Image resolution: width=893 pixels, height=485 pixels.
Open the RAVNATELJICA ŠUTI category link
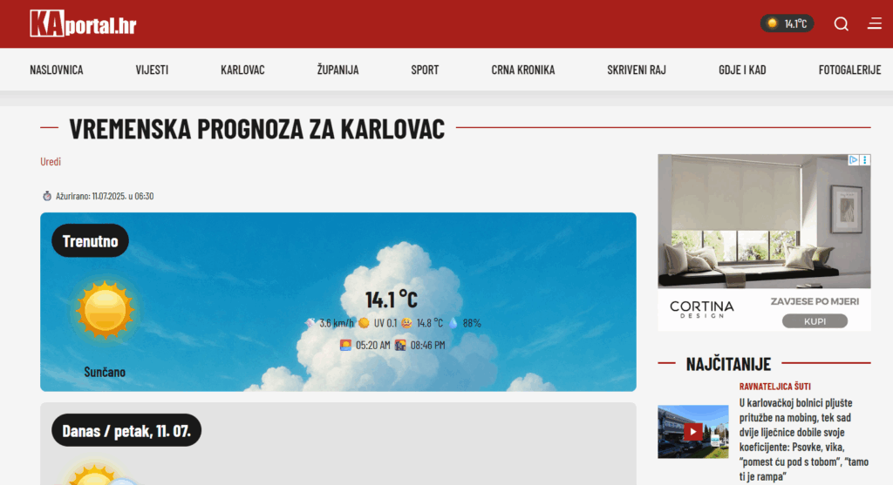(x=774, y=386)
